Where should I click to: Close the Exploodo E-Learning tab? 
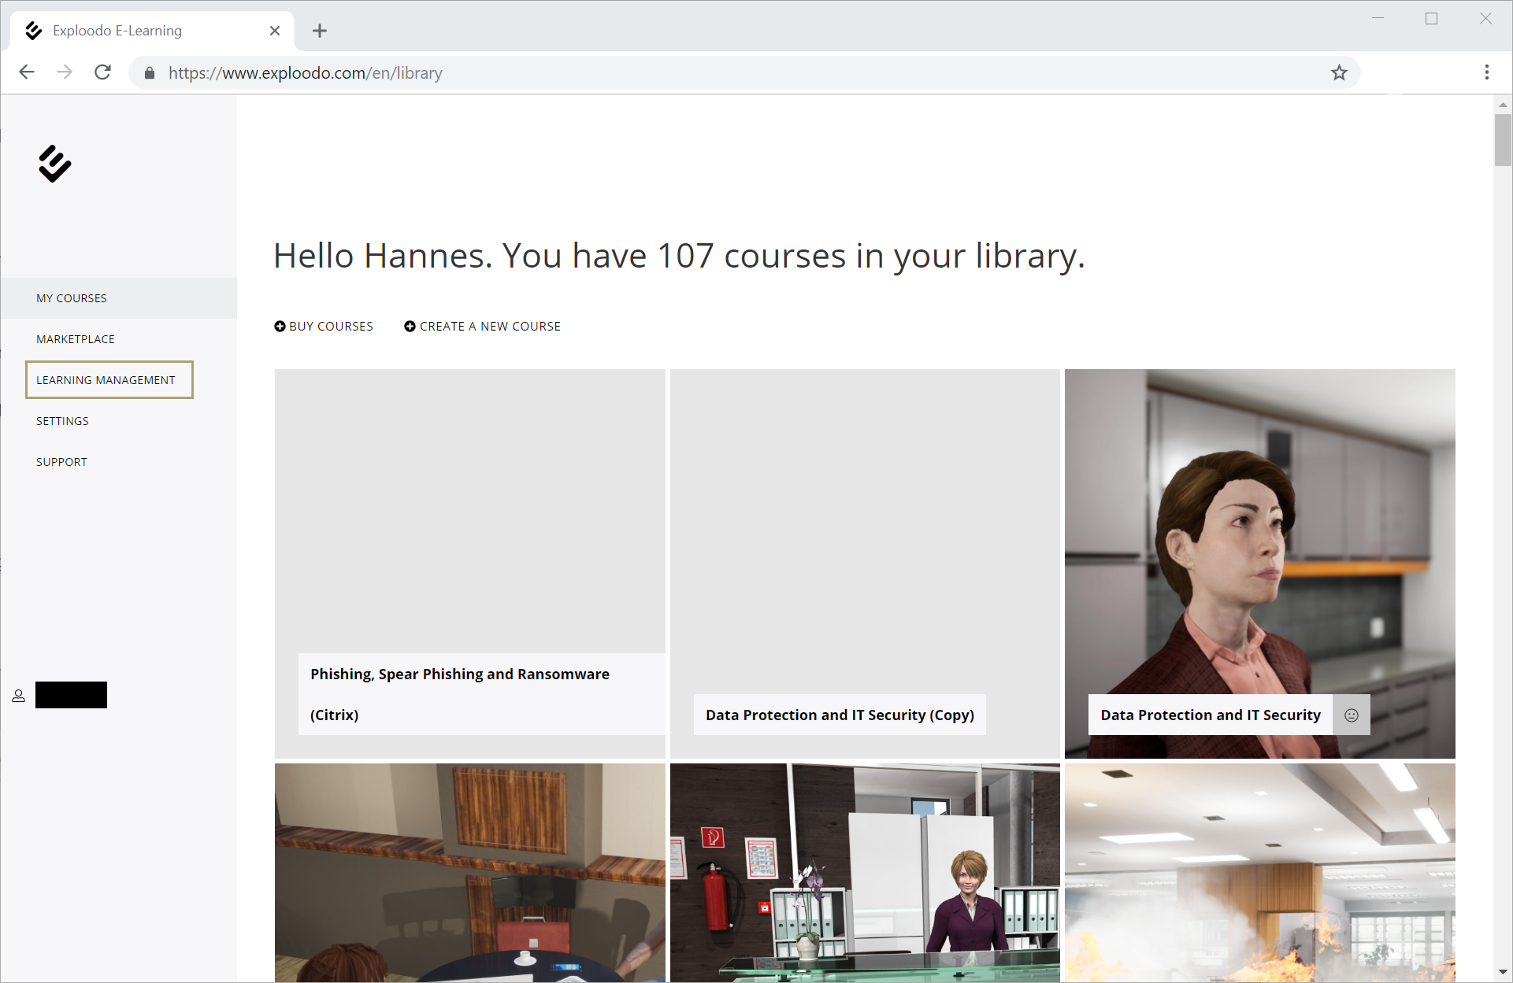[x=275, y=31]
